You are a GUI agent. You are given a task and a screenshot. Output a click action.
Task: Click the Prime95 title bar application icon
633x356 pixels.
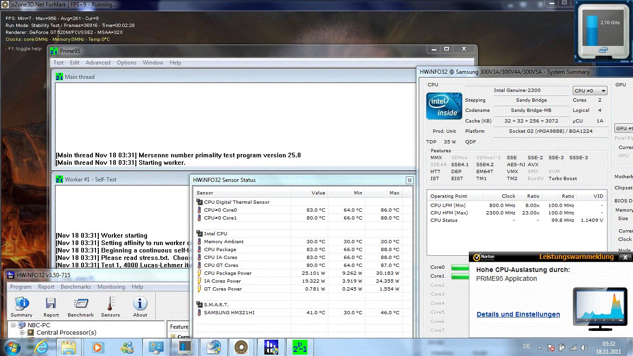(54, 51)
